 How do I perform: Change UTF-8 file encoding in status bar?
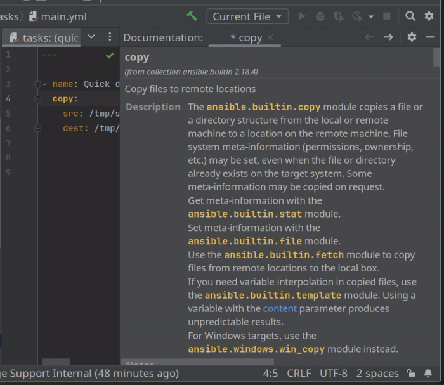click(334, 374)
